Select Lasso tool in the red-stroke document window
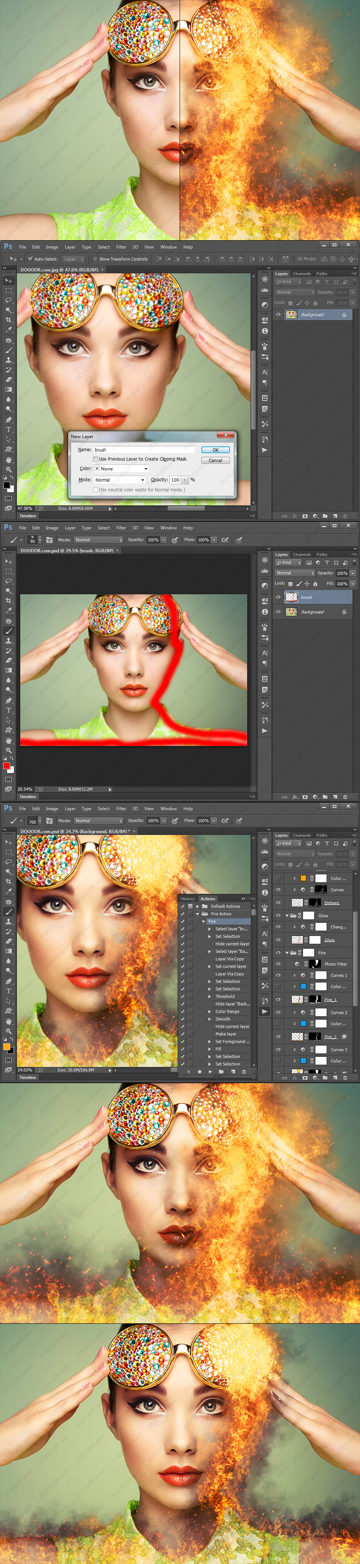This screenshot has height=1564, width=360. (x=9, y=581)
